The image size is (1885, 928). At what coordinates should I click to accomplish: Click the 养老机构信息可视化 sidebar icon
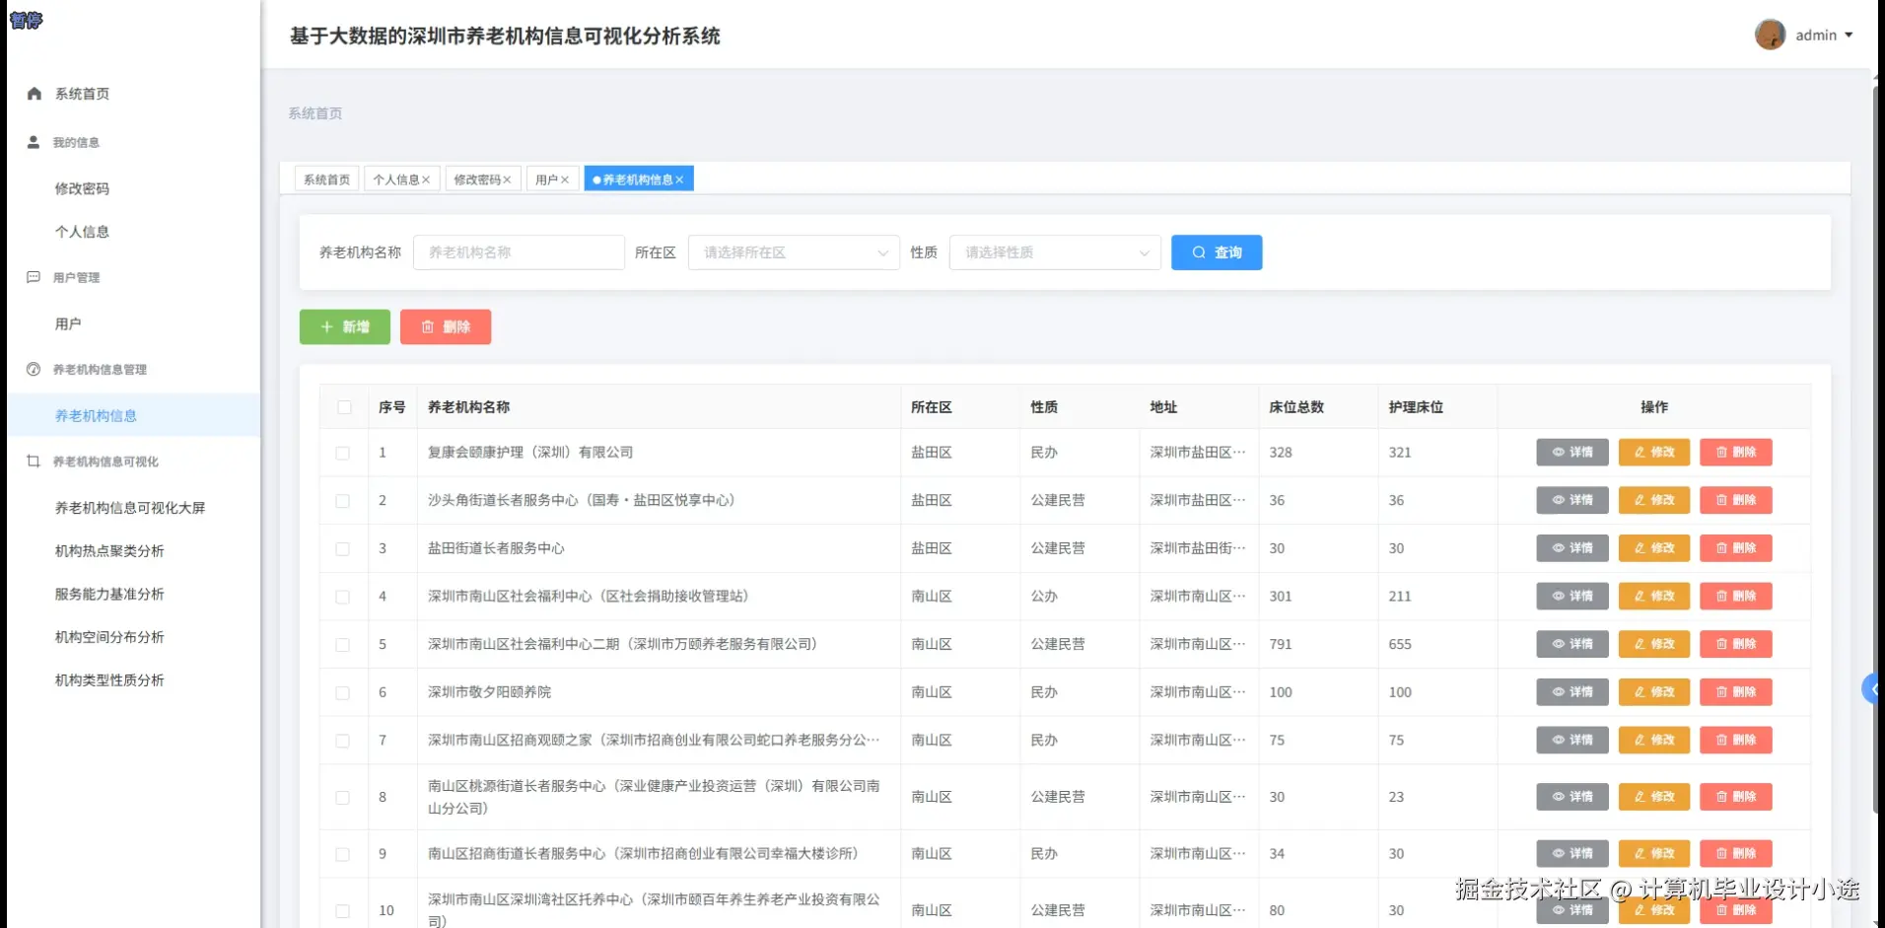(33, 461)
